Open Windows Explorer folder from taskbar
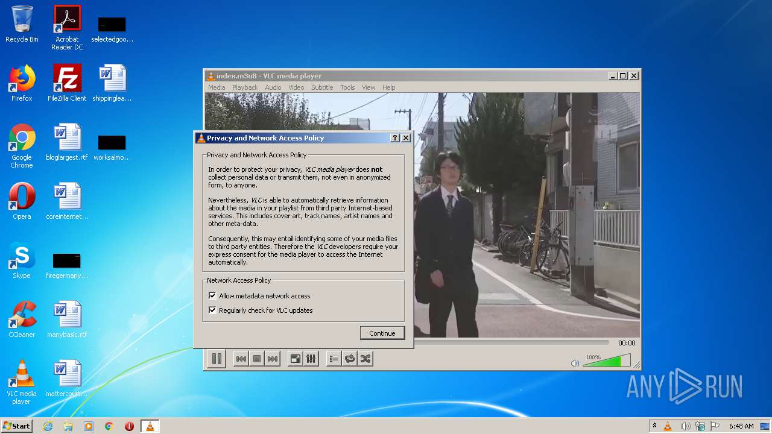 point(68,426)
